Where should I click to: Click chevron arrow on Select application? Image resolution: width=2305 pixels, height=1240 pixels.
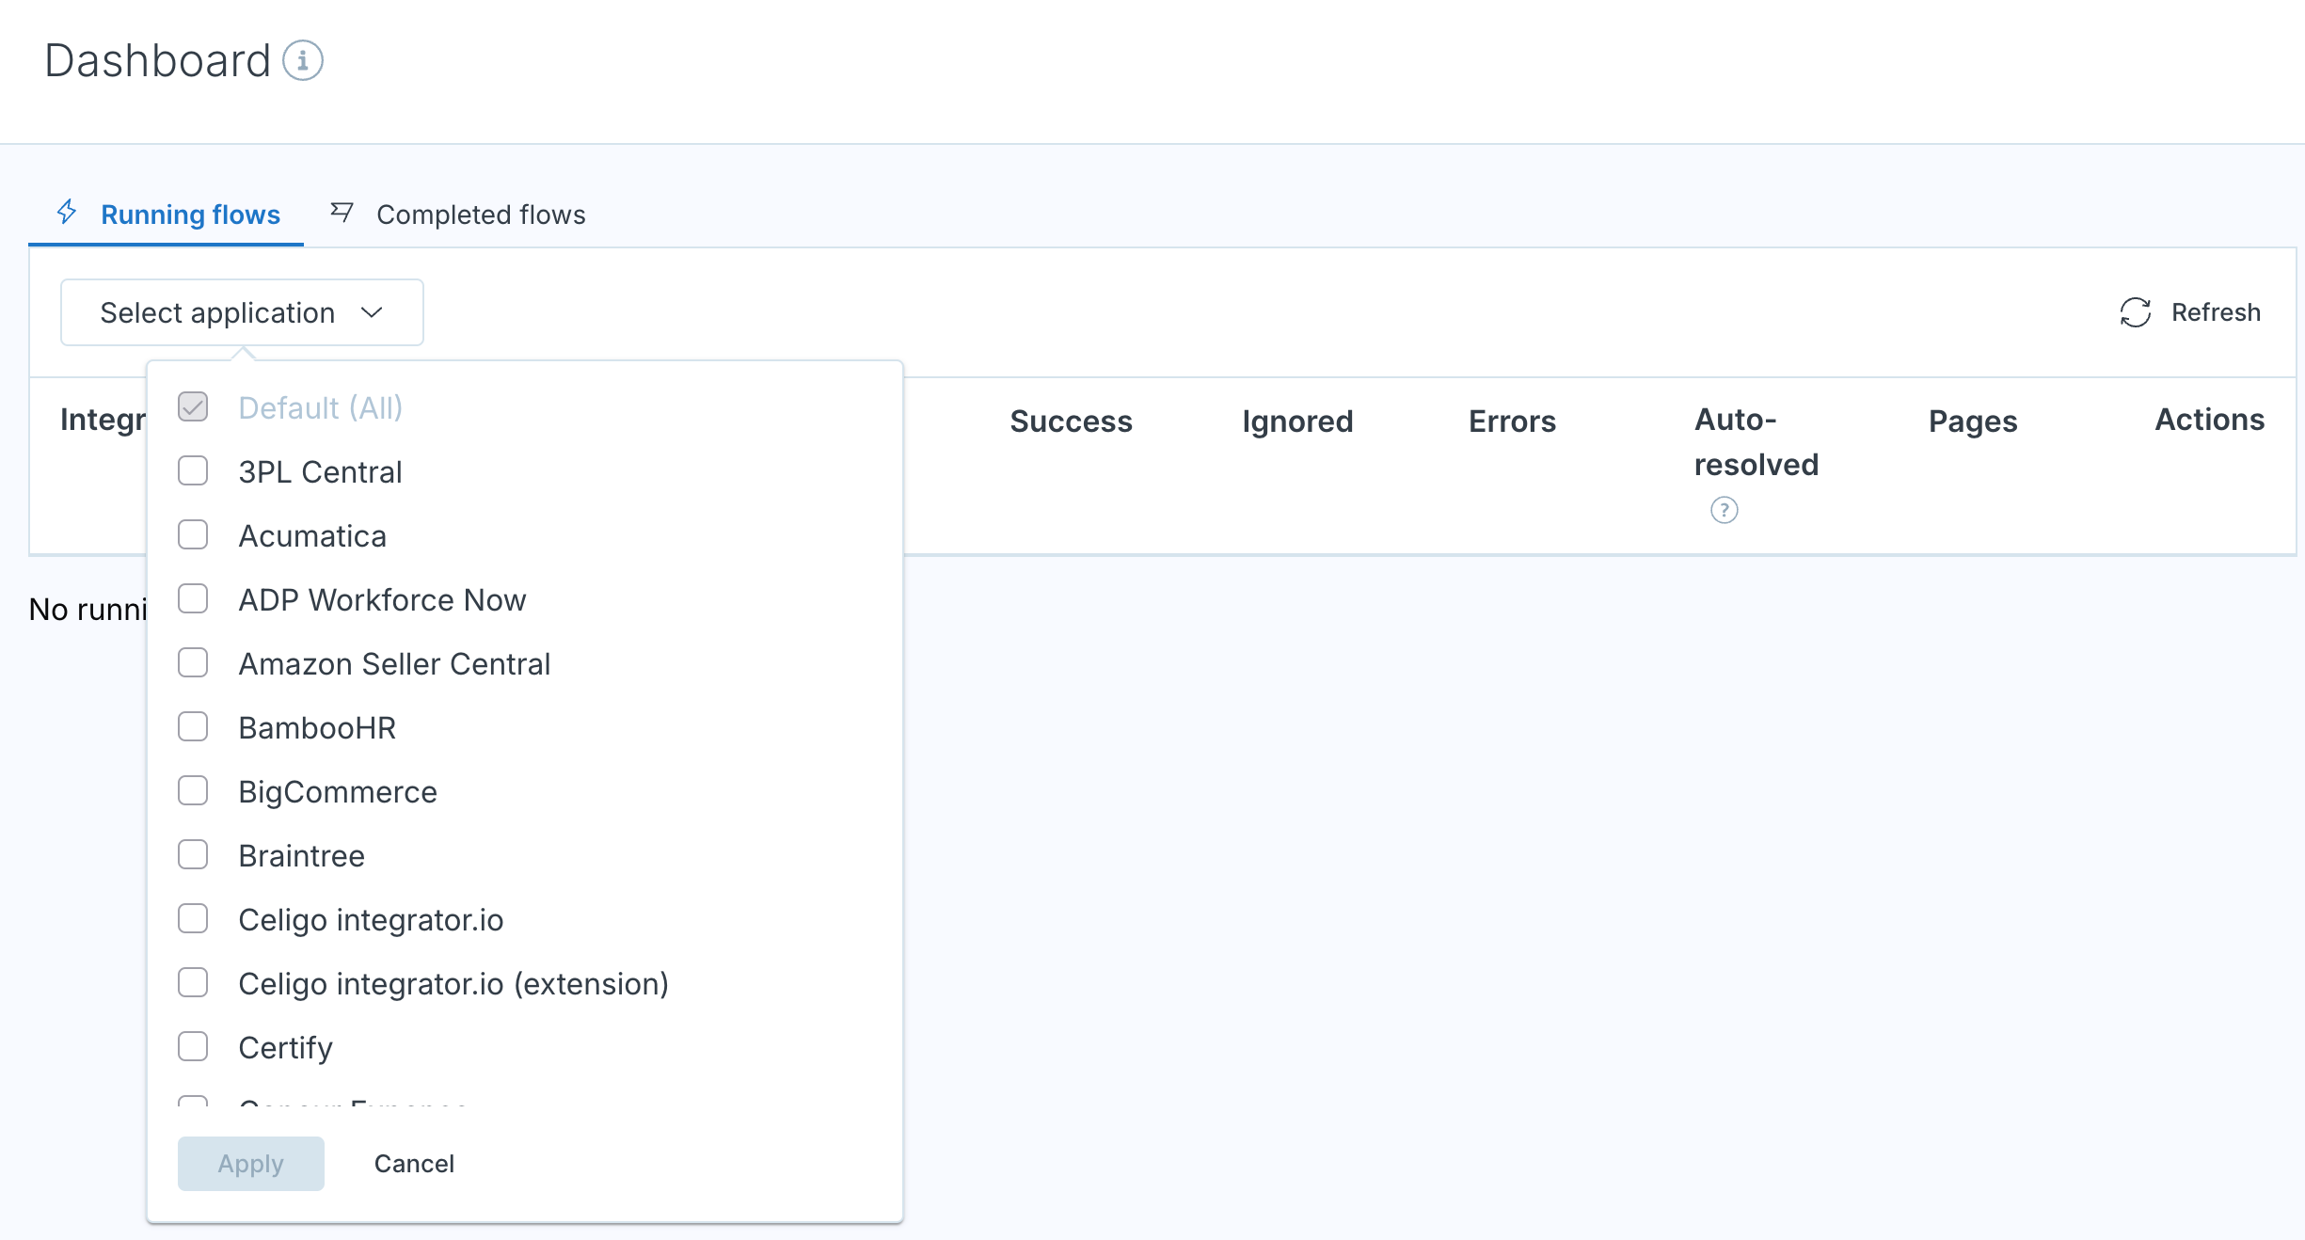pos(373,312)
